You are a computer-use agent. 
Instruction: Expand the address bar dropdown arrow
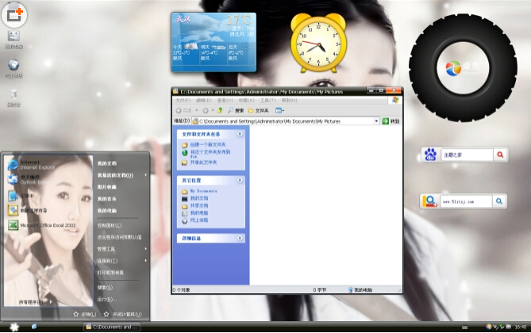(376, 121)
